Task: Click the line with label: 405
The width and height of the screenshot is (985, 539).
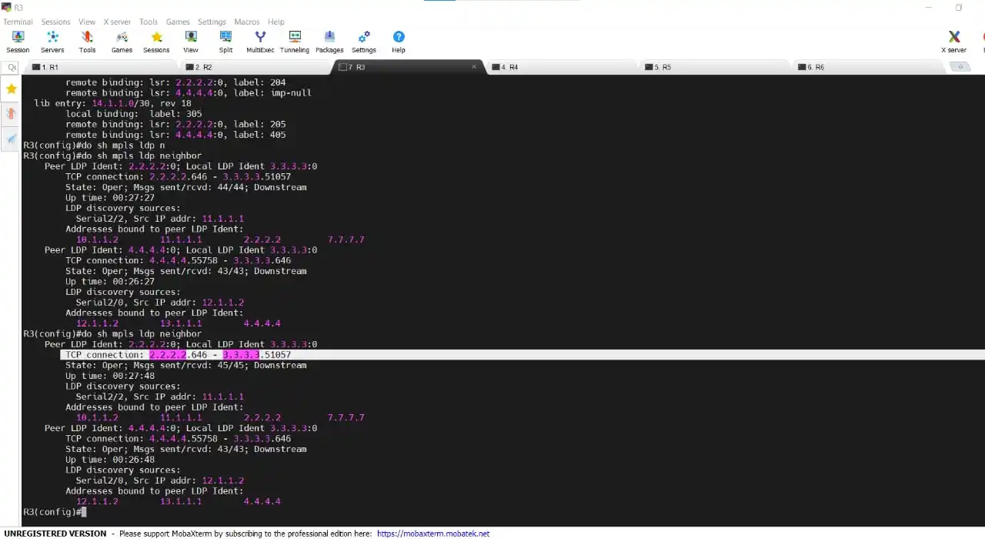Action: (x=175, y=135)
